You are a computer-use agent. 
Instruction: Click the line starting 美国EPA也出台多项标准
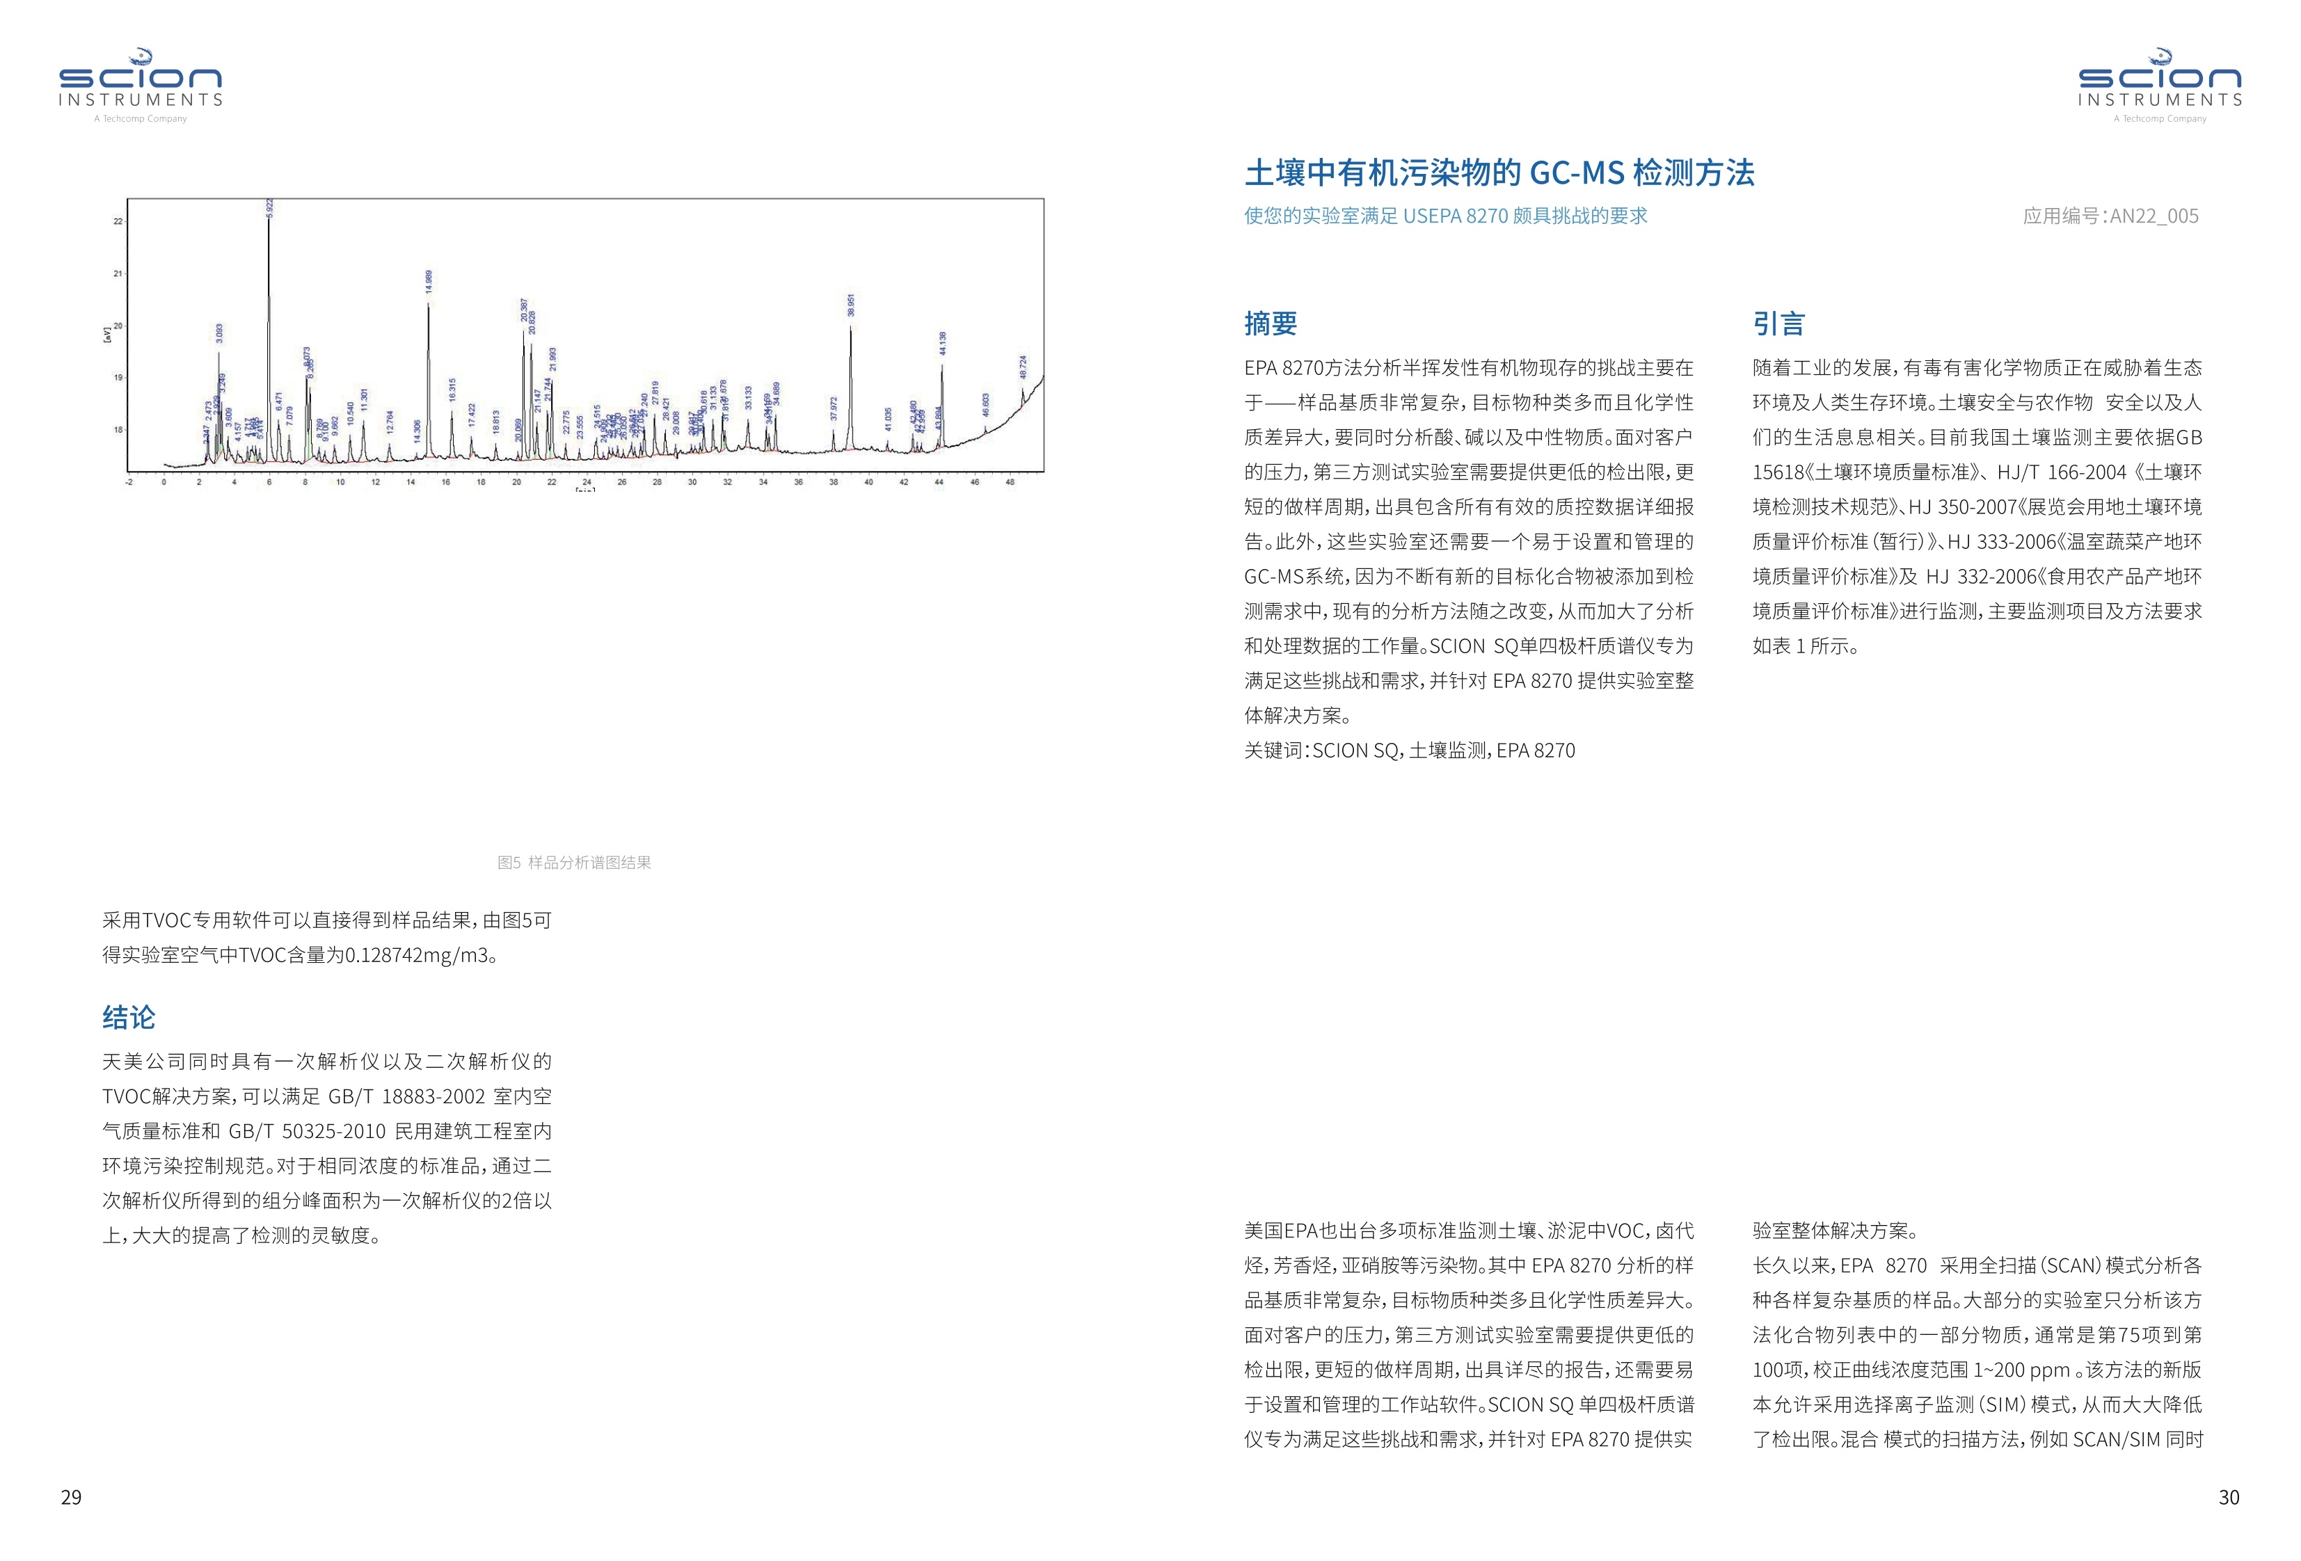[1470, 1231]
